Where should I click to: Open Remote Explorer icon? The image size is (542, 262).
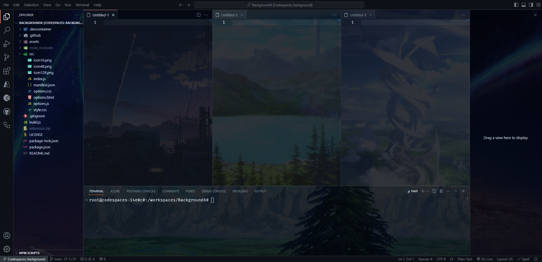point(7,125)
